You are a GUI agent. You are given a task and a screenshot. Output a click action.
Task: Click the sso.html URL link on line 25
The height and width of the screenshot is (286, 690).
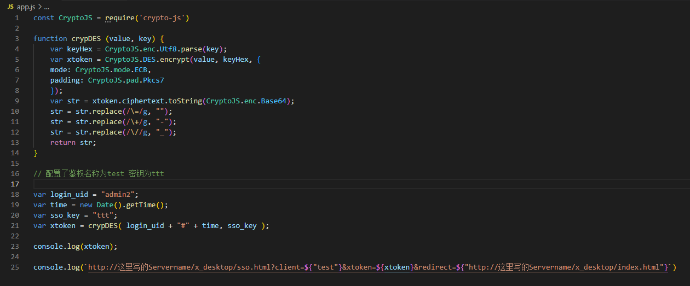(x=196, y=267)
